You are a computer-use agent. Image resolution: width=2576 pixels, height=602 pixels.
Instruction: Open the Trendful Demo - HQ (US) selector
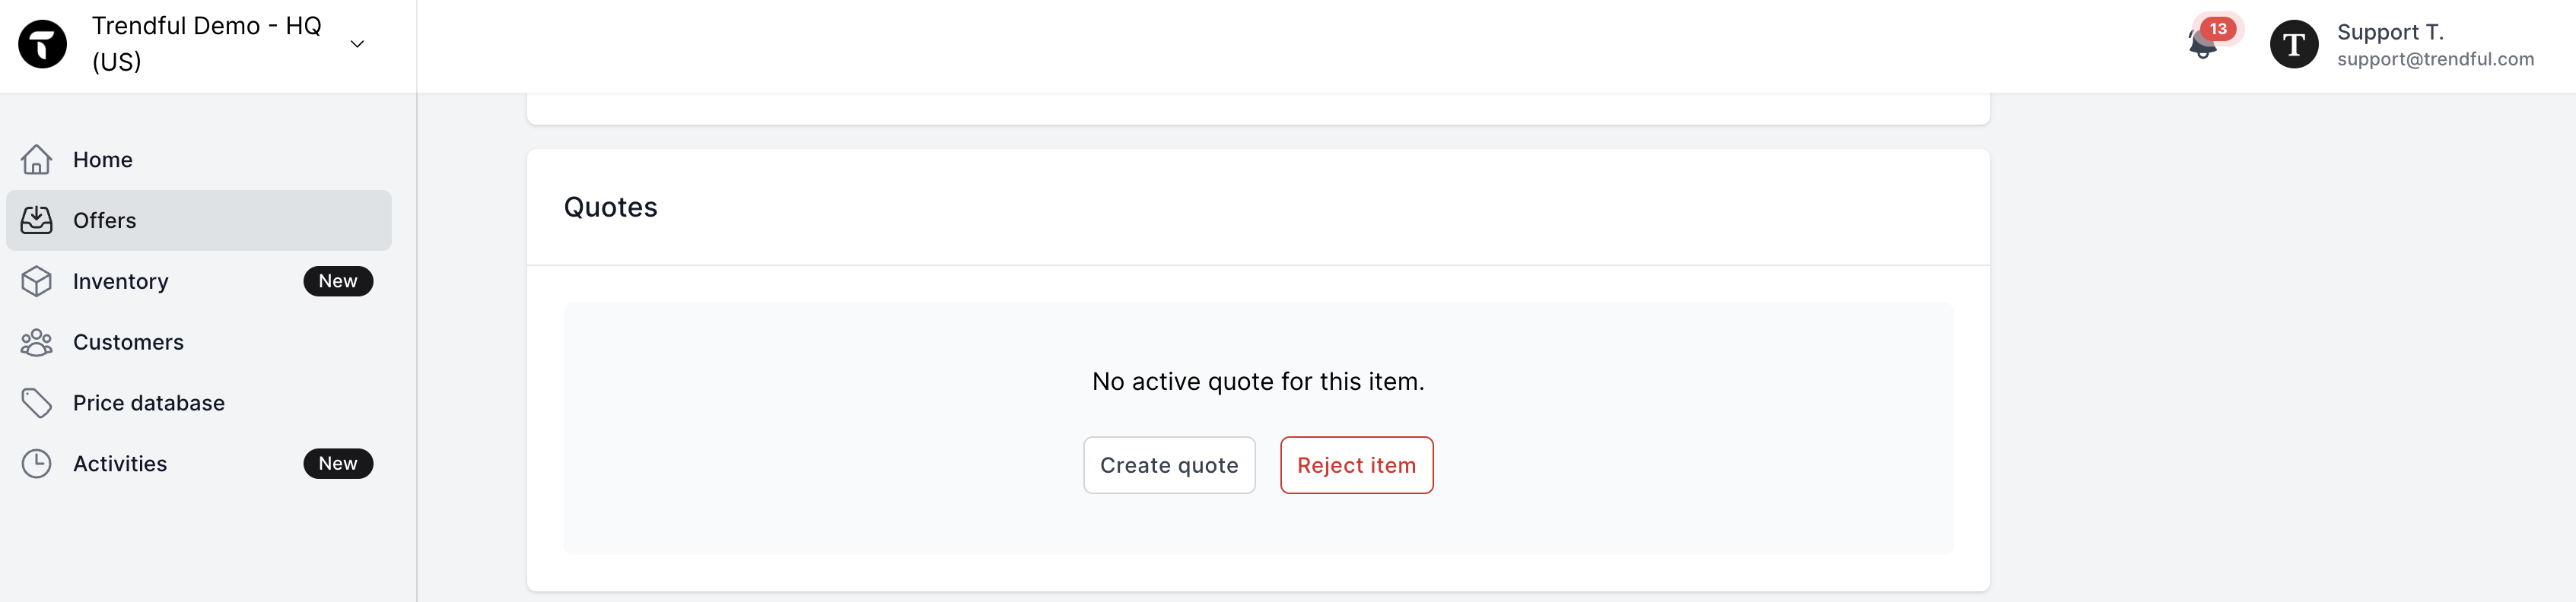(206, 44)
